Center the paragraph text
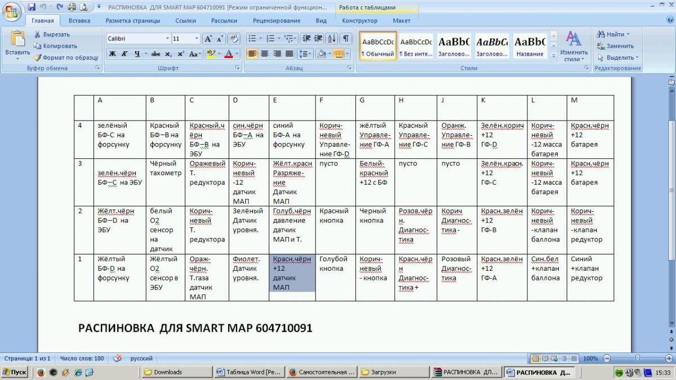This screenshot has height=380, width=676. coord(264,54)
